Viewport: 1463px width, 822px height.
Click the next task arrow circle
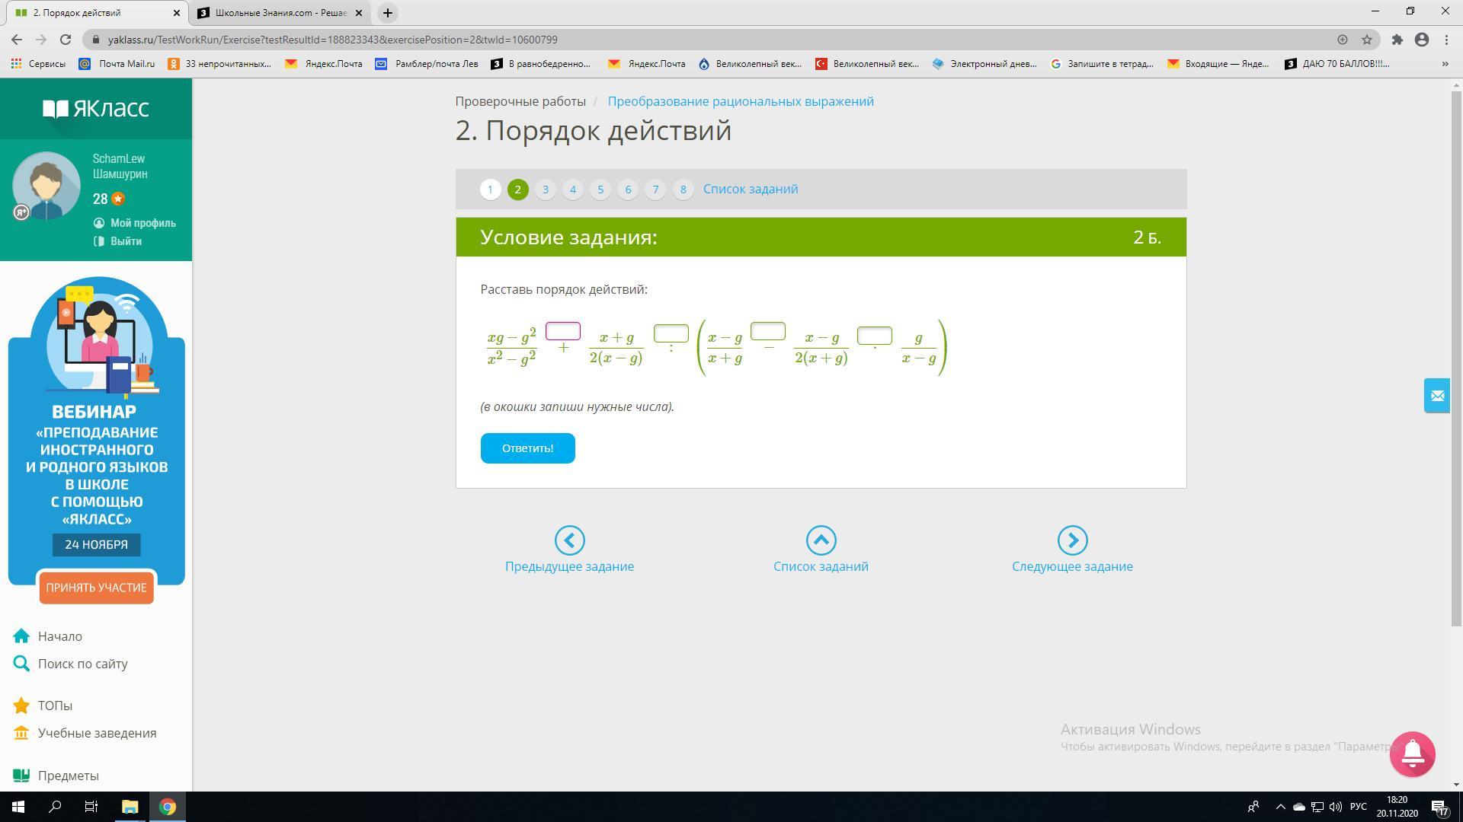pos(1072,540)
